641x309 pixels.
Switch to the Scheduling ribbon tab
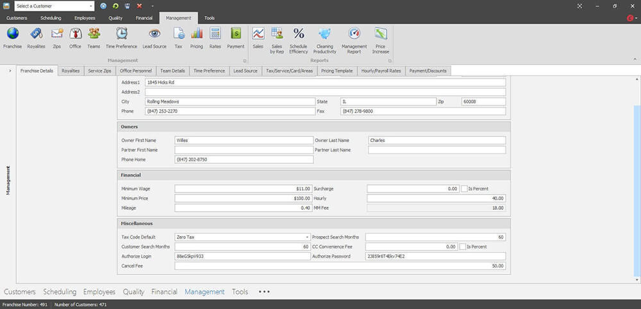click(50, 18)
